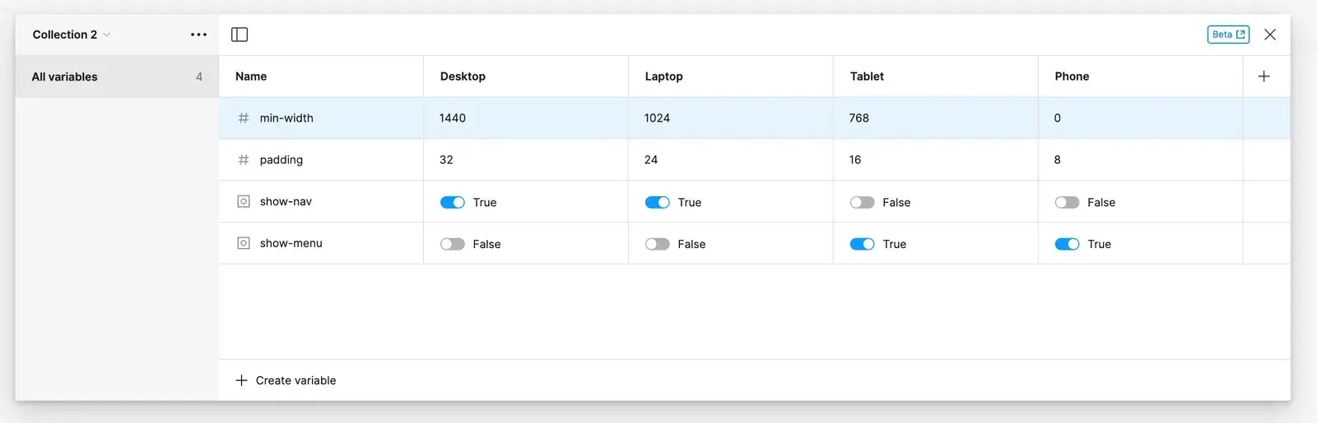
Task: Click the plus icon to add a mode column
Action: point(1263,76)
